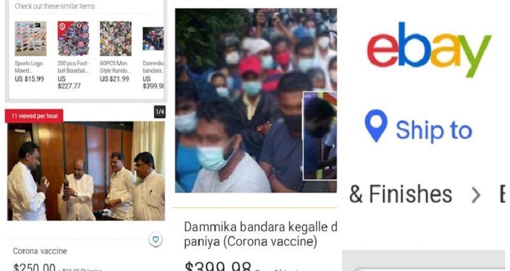Click the inset picture on the crowd photo
Viewport: 510px width, 271px height.
click(320, 136)
